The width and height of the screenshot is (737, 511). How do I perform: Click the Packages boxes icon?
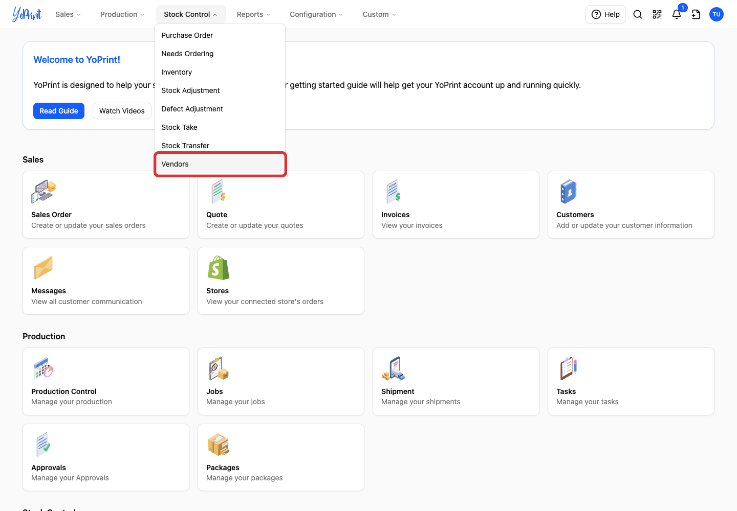coord(219,445)
